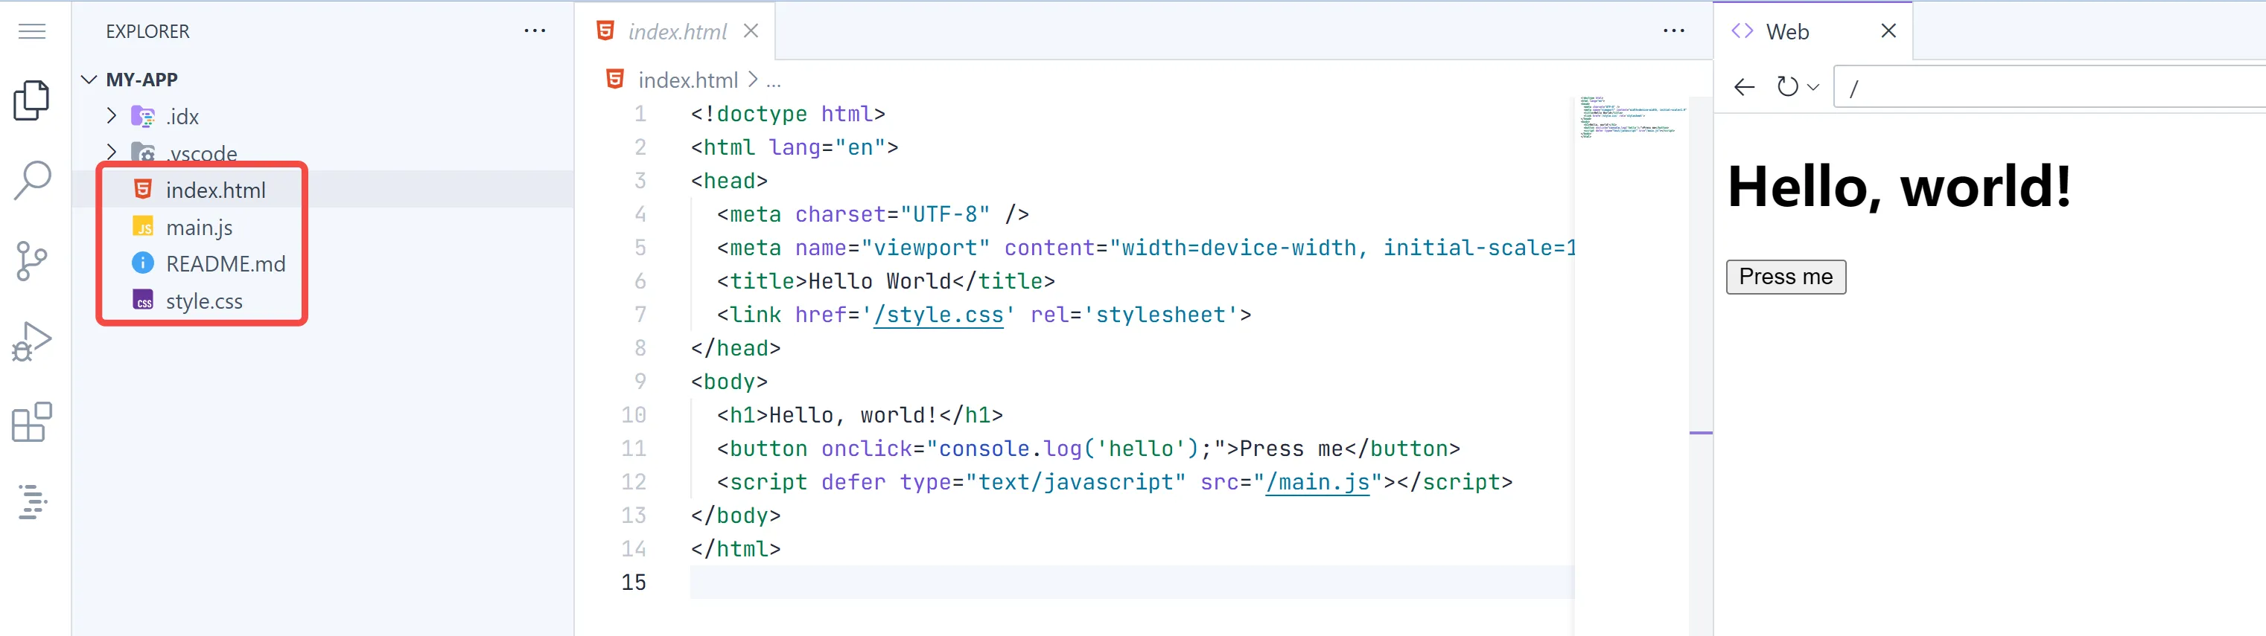Open Explorer more actions ellipsis
The image size is (2266, 636).
coord(535,30)
